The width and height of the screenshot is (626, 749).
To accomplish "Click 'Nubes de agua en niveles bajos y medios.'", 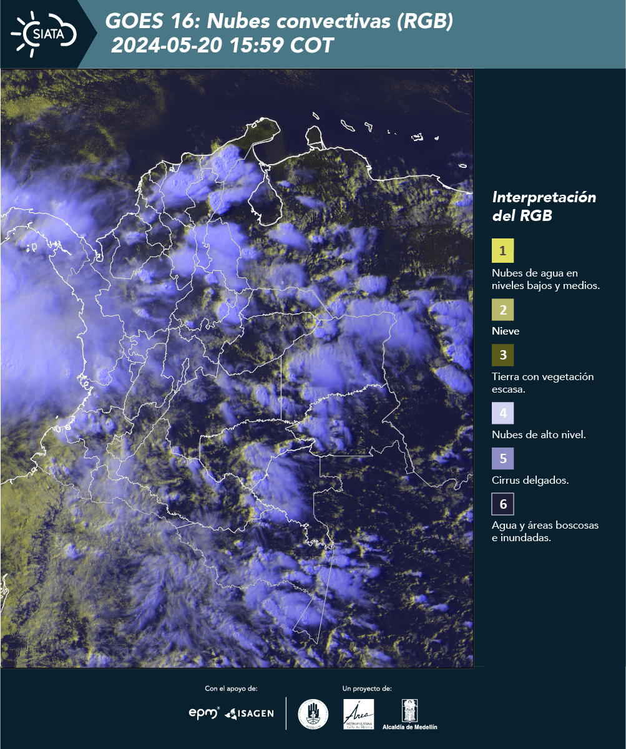I will (x=546, y=280).
